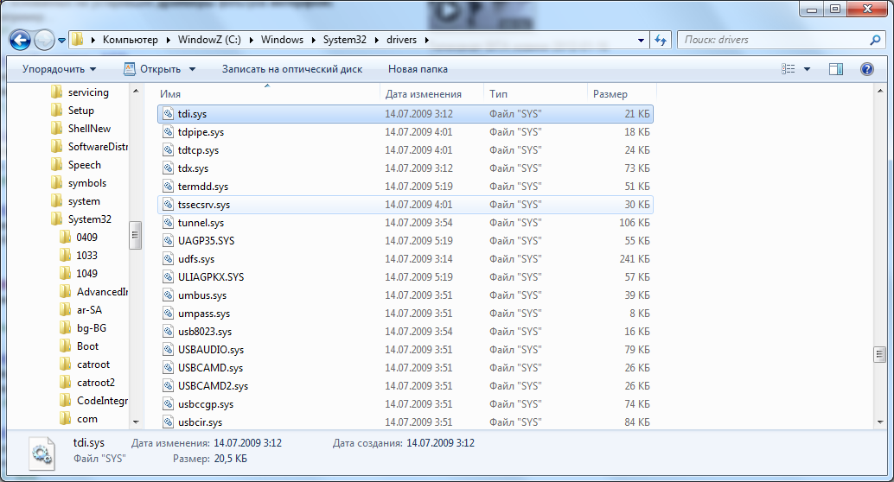Click folder tree scroll up arrow

pos(136,92)
